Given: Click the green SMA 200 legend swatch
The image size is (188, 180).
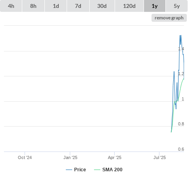Looking at the screenshot, I should pyautogui.click(x=97, y=170).
